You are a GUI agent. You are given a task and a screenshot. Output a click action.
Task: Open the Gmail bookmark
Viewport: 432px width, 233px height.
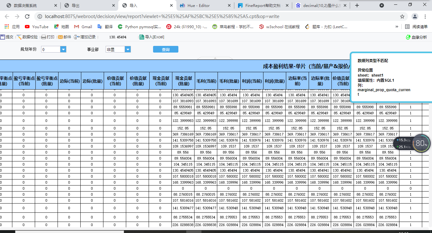[x=83, y=27]
